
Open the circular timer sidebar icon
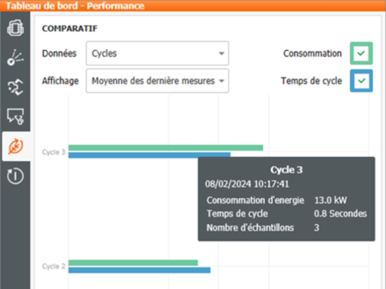15,176
